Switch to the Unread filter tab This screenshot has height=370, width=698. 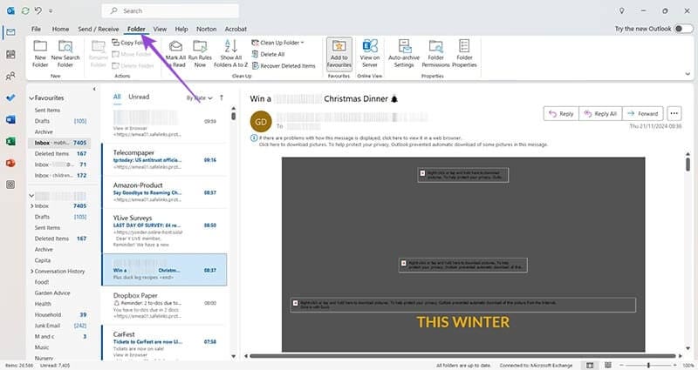(x=139, y=97)
